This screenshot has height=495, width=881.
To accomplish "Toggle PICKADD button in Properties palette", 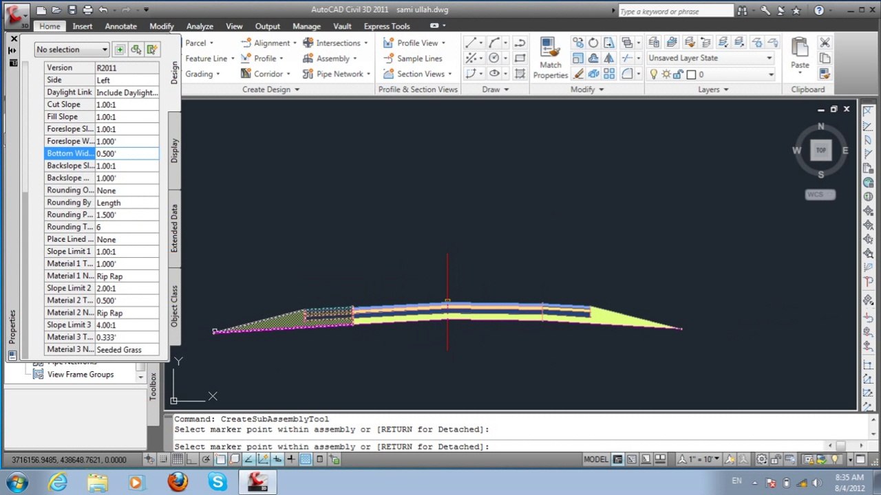I will tap(119, 49).
